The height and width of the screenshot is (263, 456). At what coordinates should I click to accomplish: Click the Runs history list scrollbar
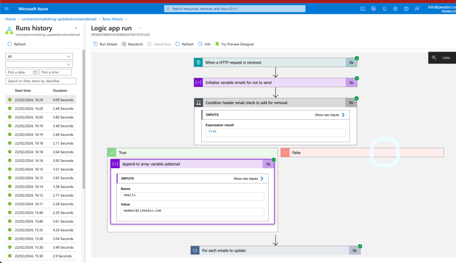coord(84,119)
